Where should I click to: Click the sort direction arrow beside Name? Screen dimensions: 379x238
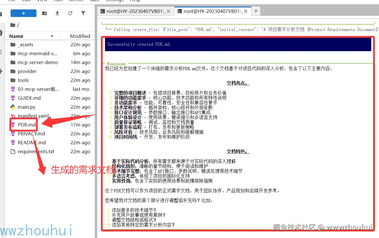52,36
